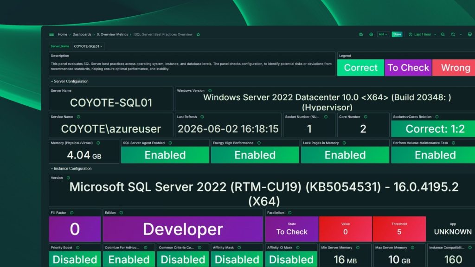Click the 2026-06-02 16:18:15 refresh value
Viewport: 475px width, 267px height.
(x=228, y=129)
